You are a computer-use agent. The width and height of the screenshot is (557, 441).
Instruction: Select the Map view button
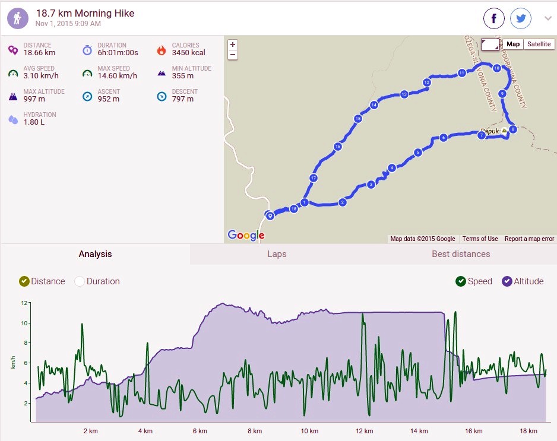coord(513,44)
